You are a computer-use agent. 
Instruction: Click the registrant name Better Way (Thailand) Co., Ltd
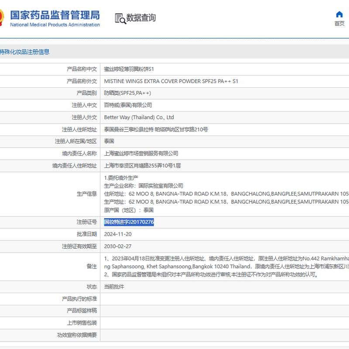click(139, 117)
